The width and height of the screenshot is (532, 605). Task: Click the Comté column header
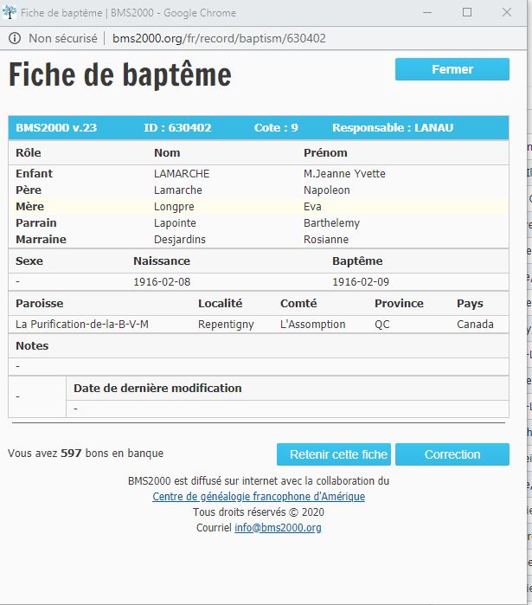coord(298,304)
